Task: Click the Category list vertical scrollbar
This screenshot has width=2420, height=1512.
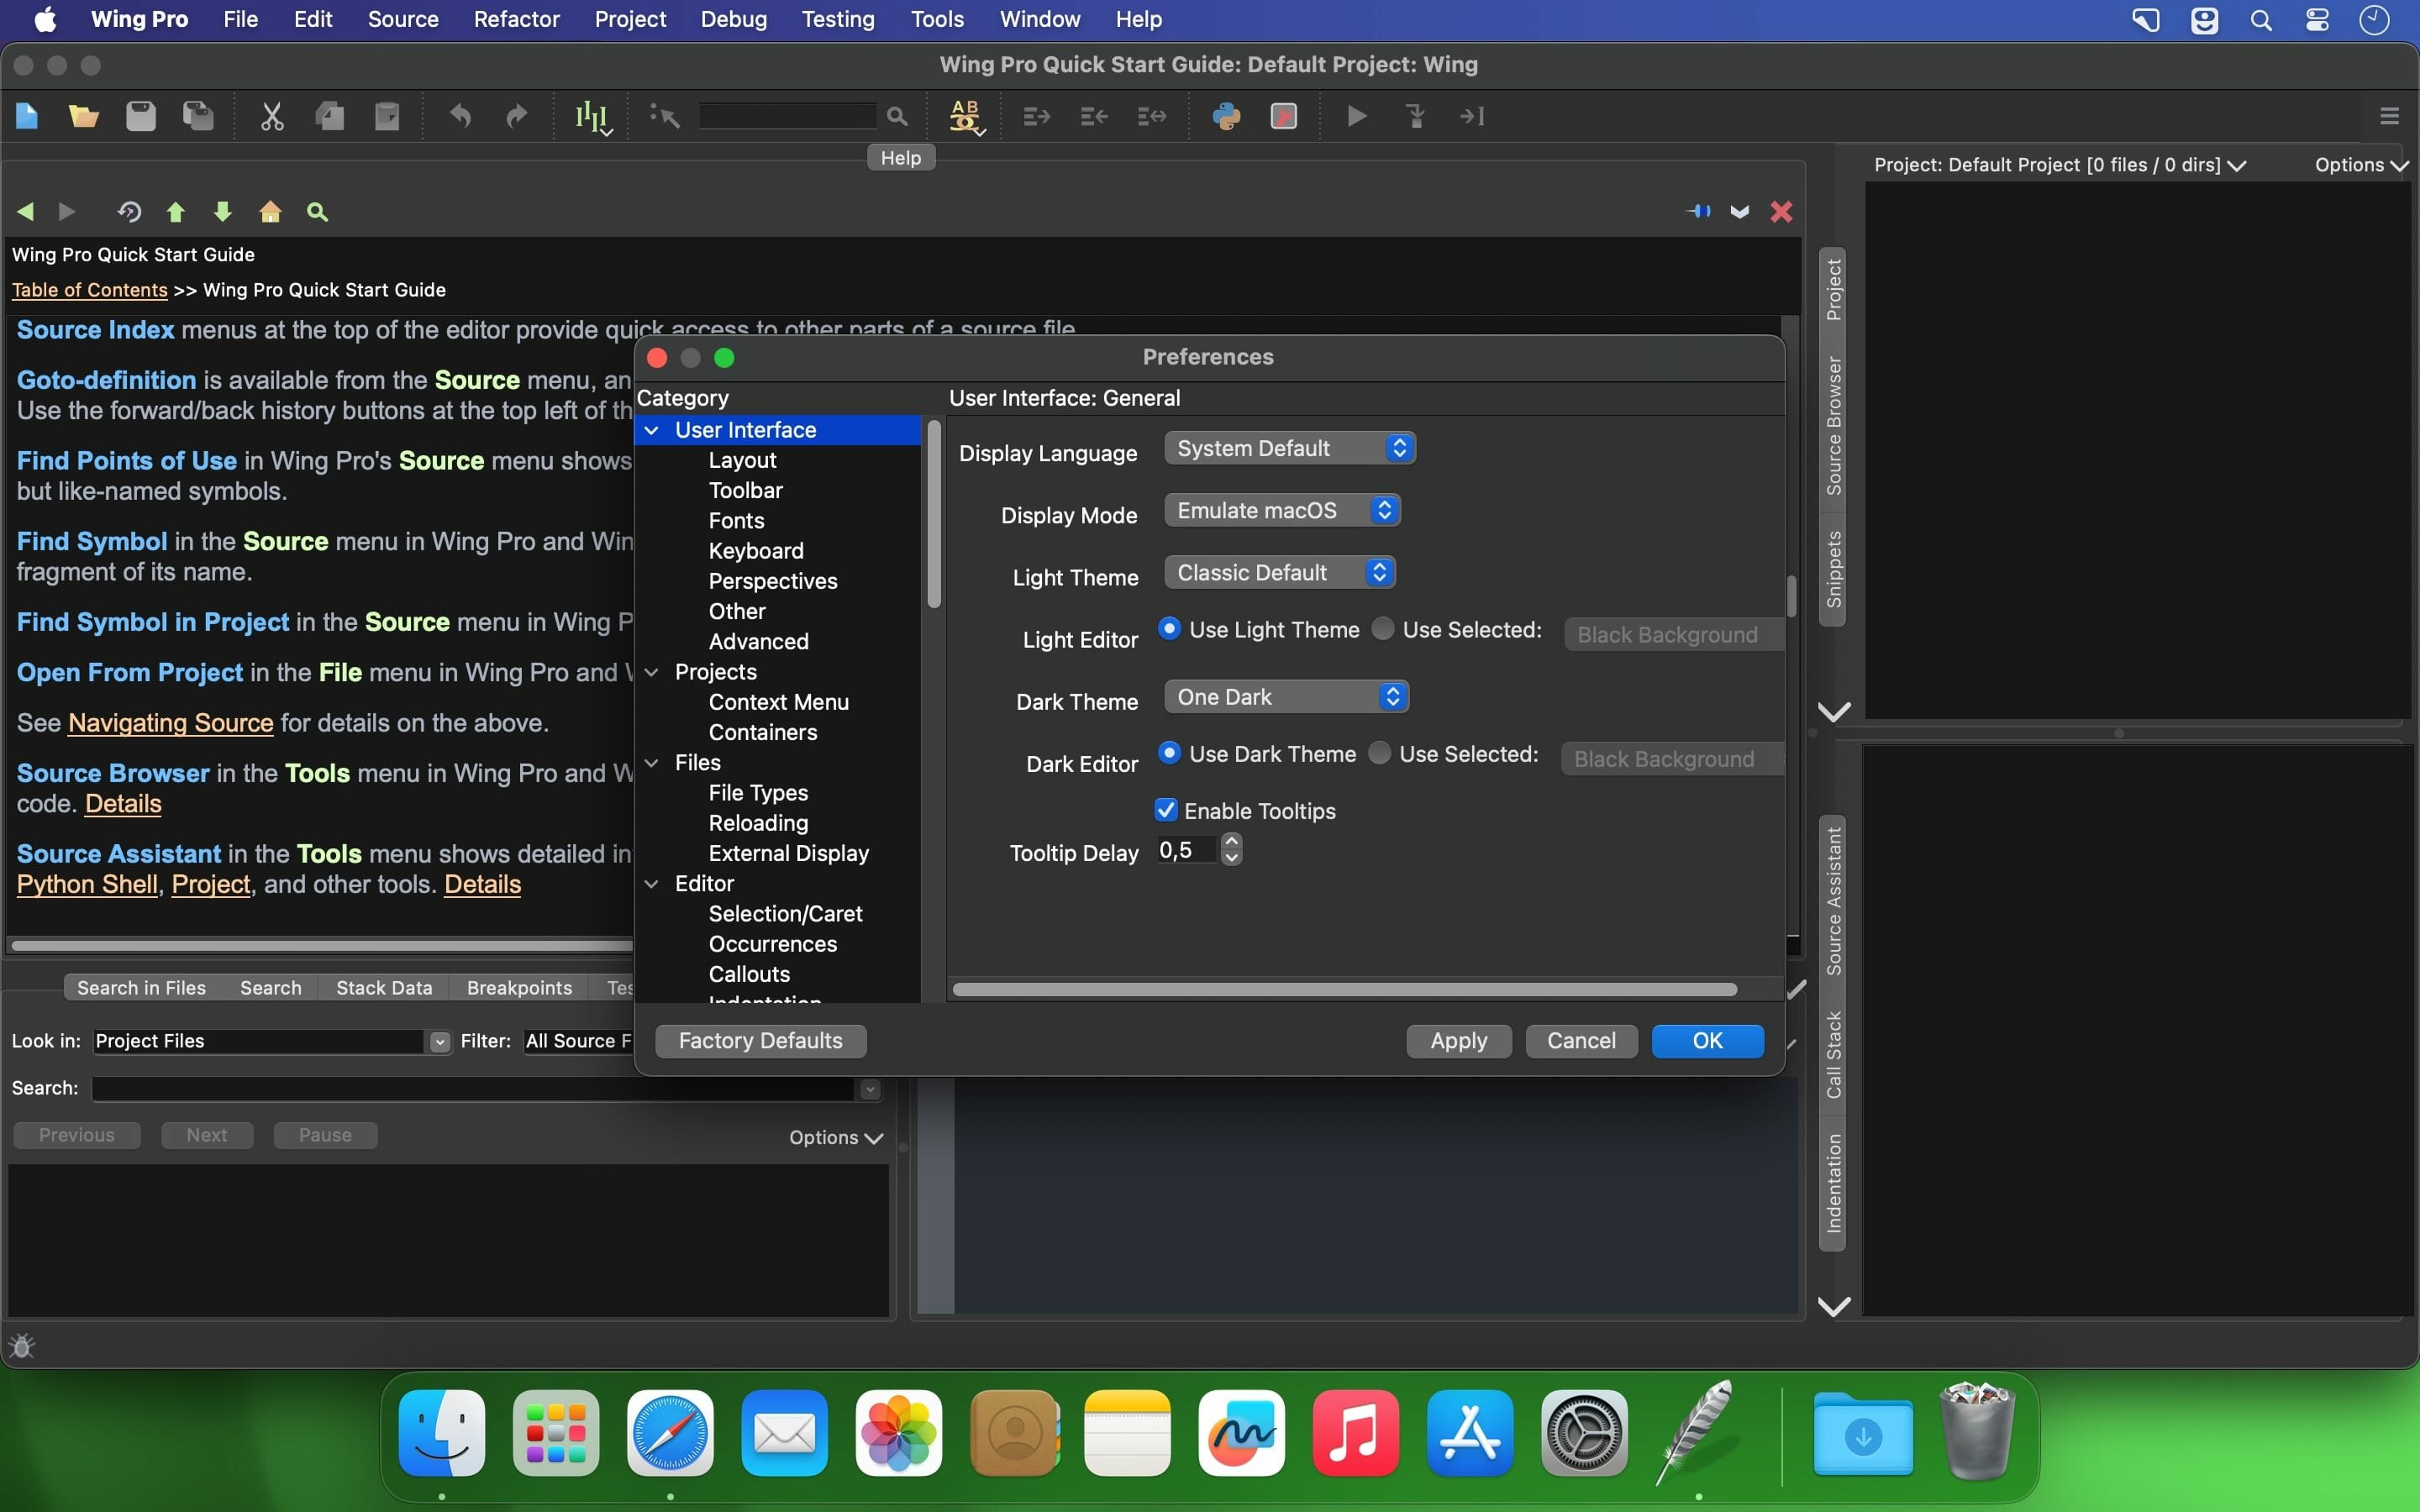Action: (934, 514)
